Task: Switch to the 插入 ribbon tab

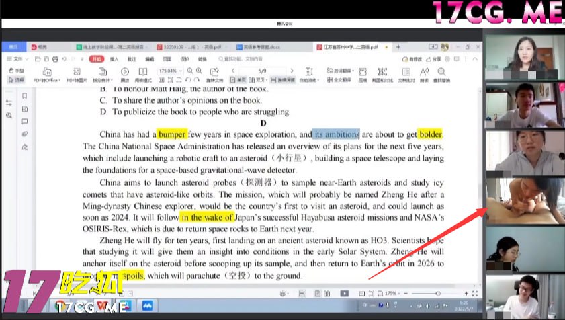Action: pos(114,58)
